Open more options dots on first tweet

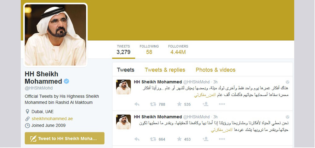pos(222,104)
